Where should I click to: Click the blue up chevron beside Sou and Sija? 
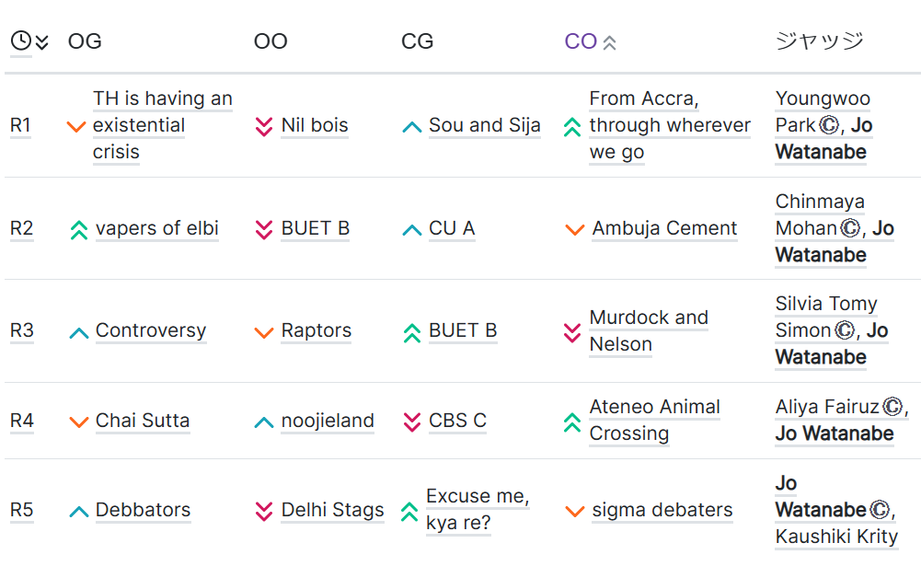412,127
